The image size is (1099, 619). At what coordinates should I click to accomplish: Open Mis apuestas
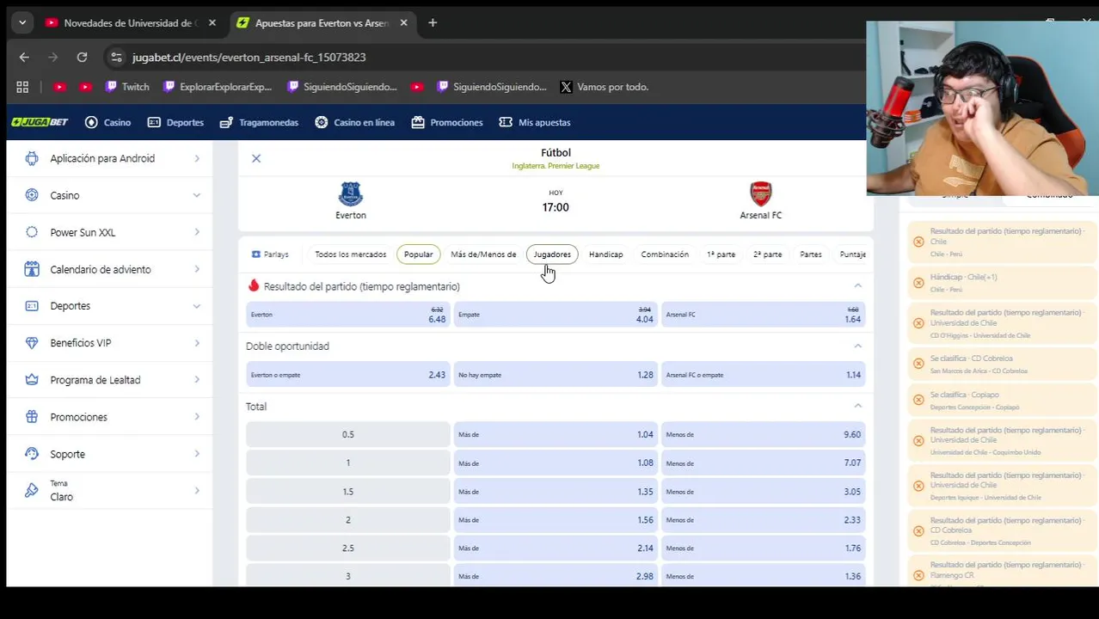535,122
